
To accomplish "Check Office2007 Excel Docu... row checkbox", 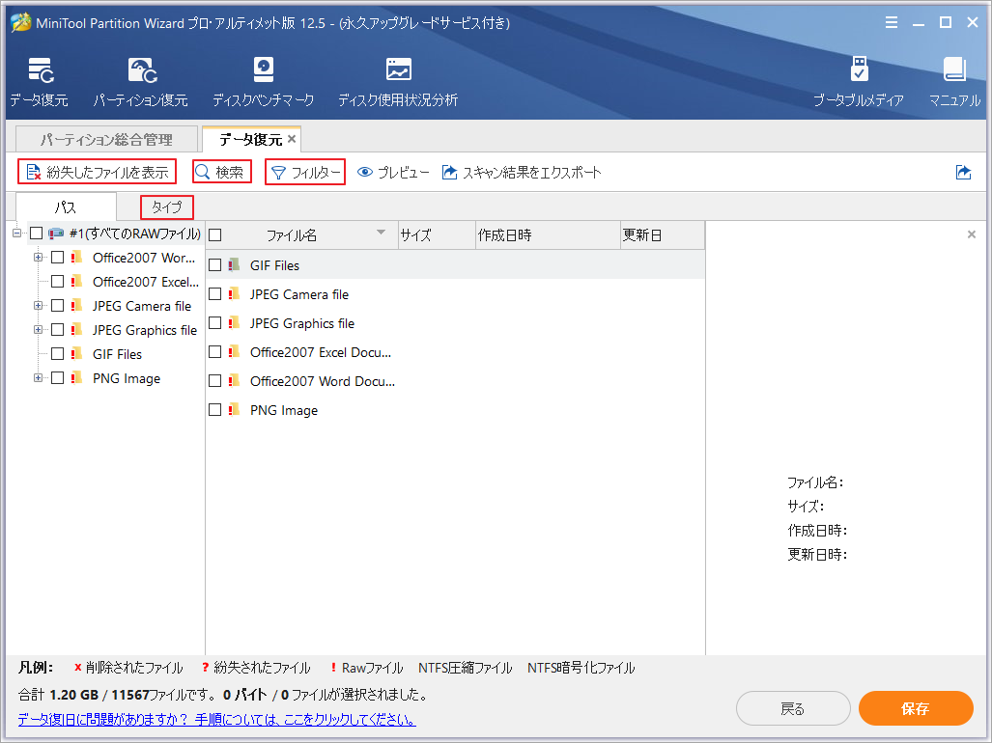I will click(x=215, y=351).
